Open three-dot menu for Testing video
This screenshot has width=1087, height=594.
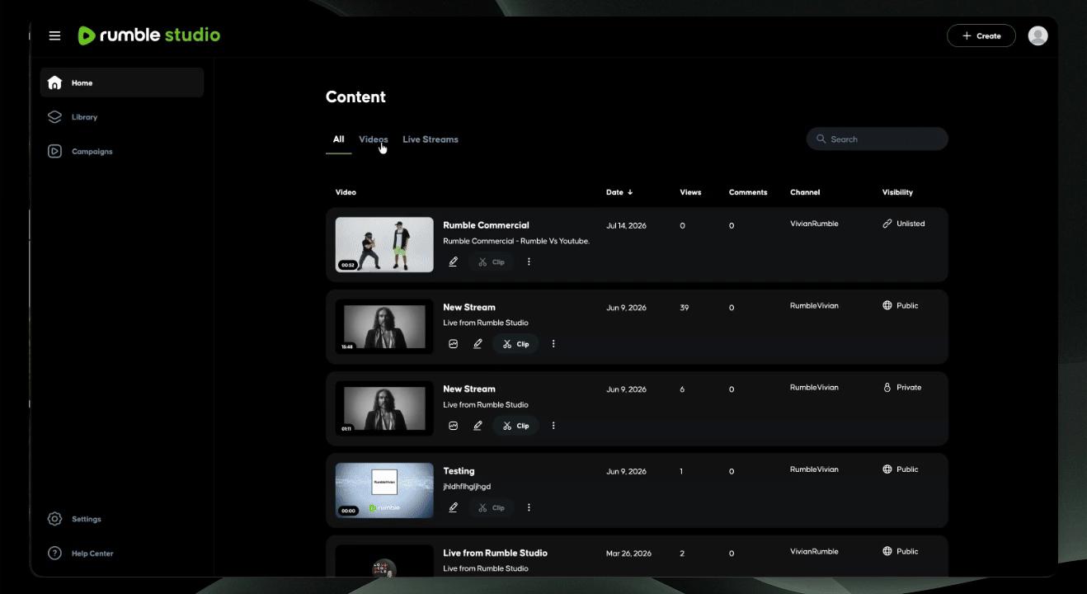pyautogui.click(x=529, y=507)
